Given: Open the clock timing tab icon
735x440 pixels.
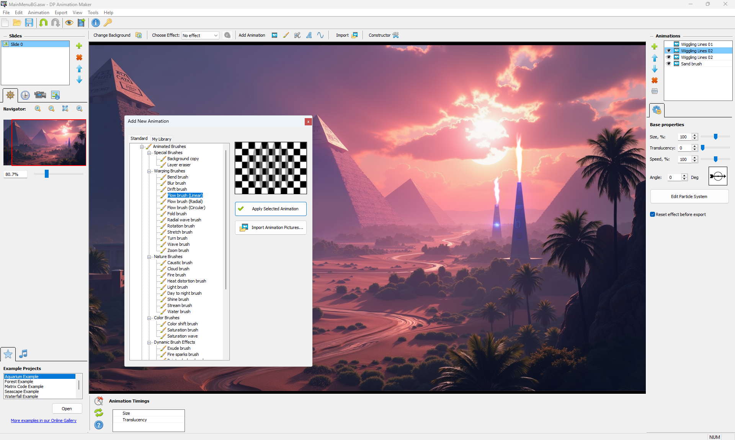Looking at the screenshot, I should point(25,95).
